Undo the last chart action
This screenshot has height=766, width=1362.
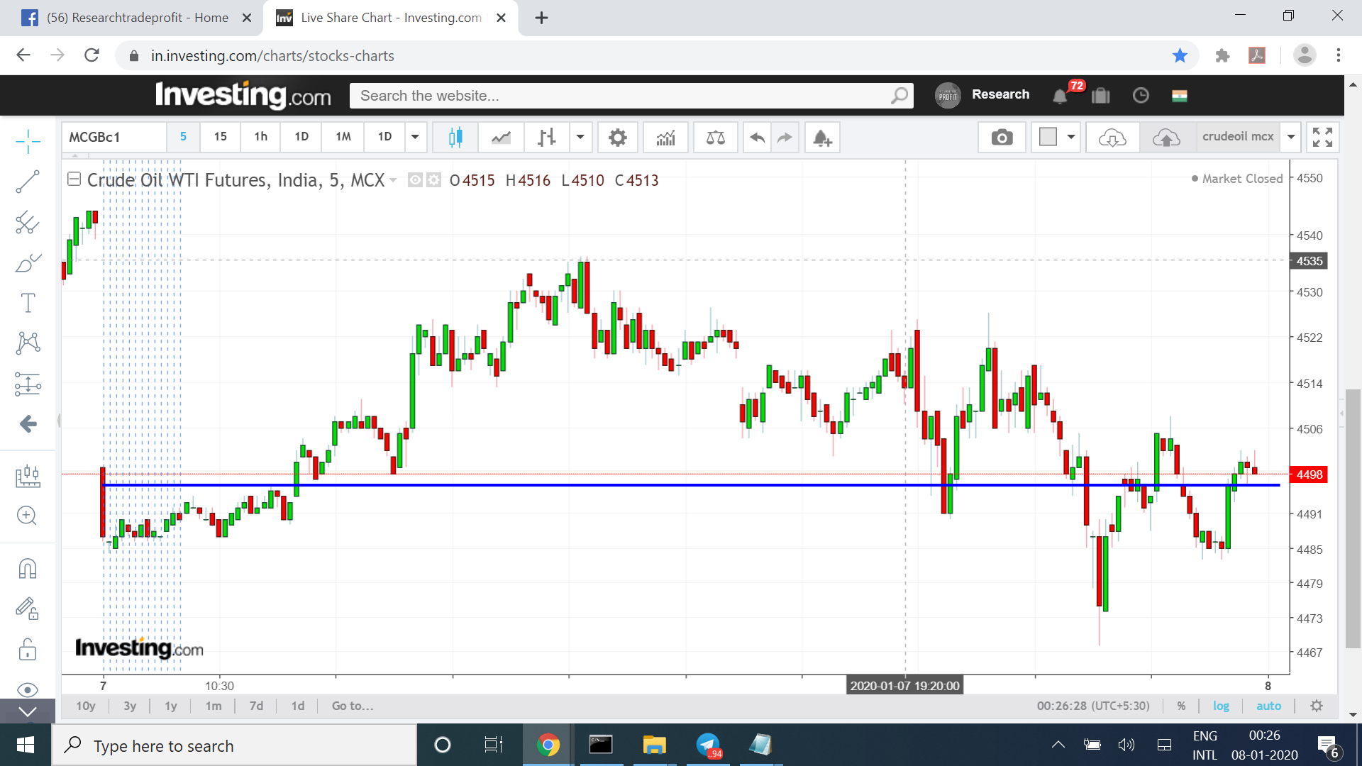click(757, 137)
